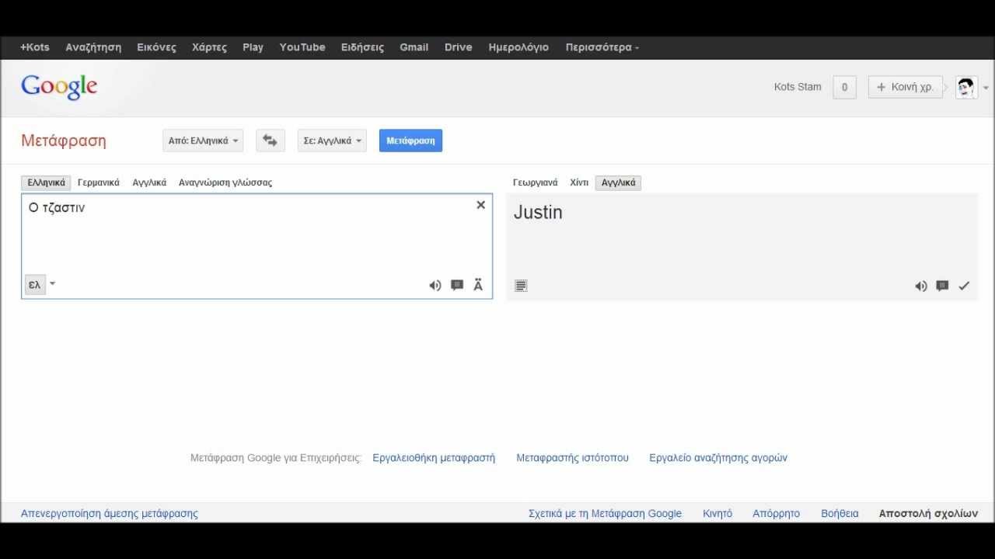Click the blue Μετάφραση button
Image resolution: width=995 pixels, height=559 pixels.
click(x=410, y=141)
